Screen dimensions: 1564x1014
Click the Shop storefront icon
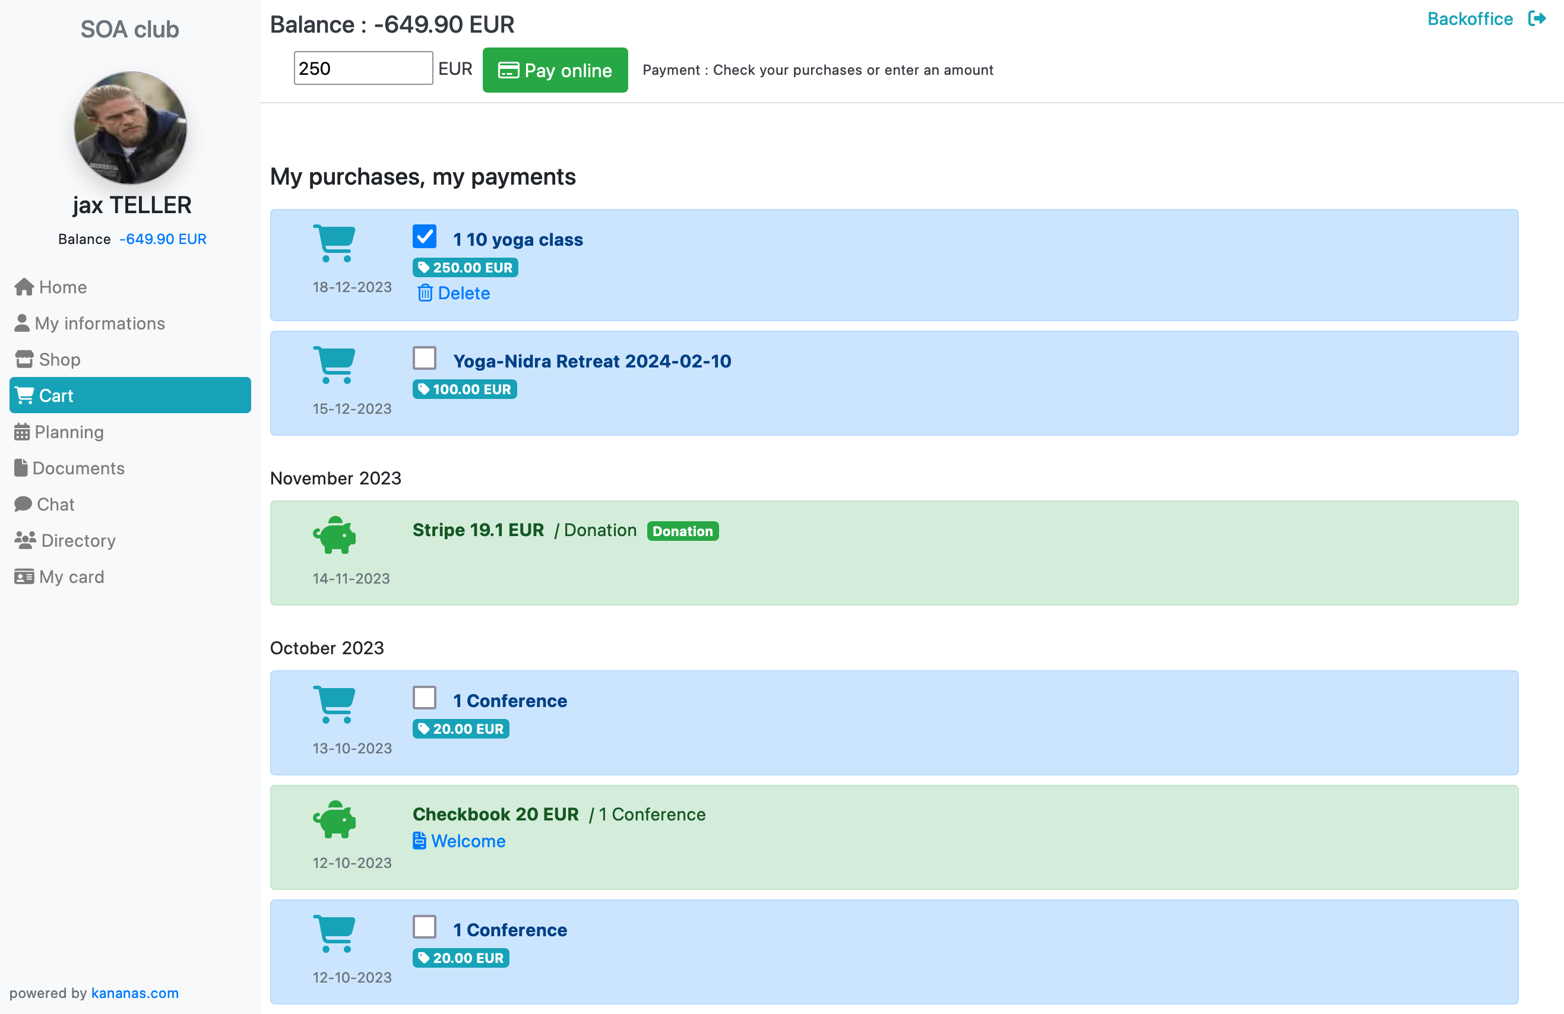24,359
